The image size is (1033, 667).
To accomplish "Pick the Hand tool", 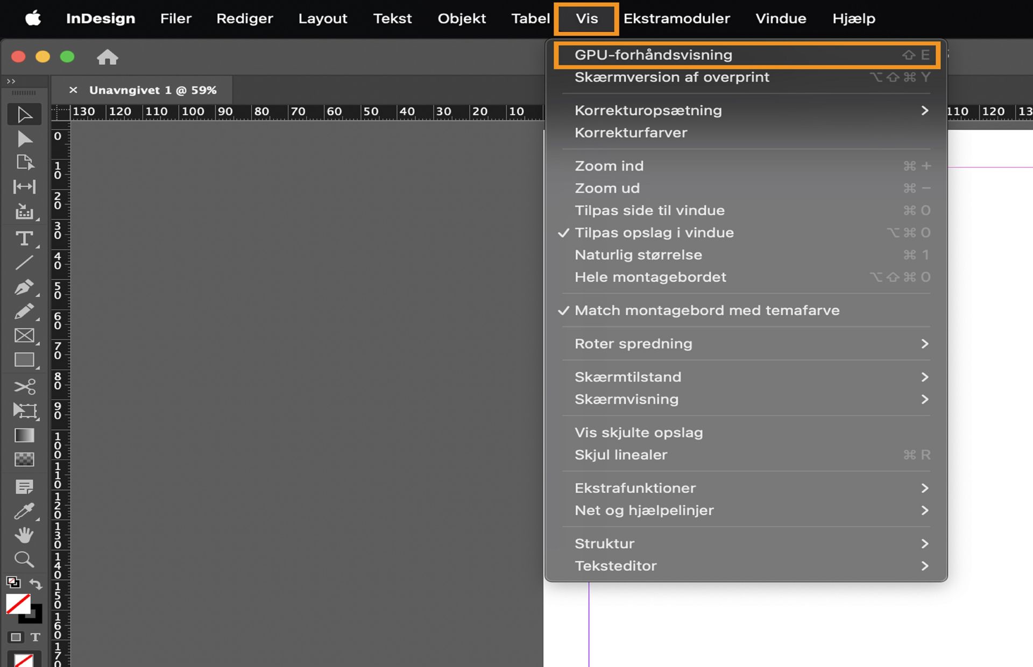I will point(24,535).
